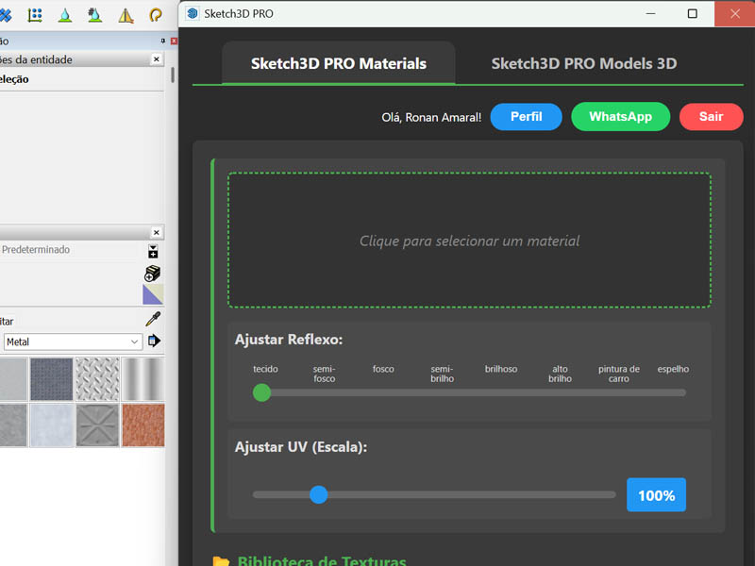Click the hash-marked water drop toolbar icon
The width and height of the screenshot is (755, 566).
point(94,14)
